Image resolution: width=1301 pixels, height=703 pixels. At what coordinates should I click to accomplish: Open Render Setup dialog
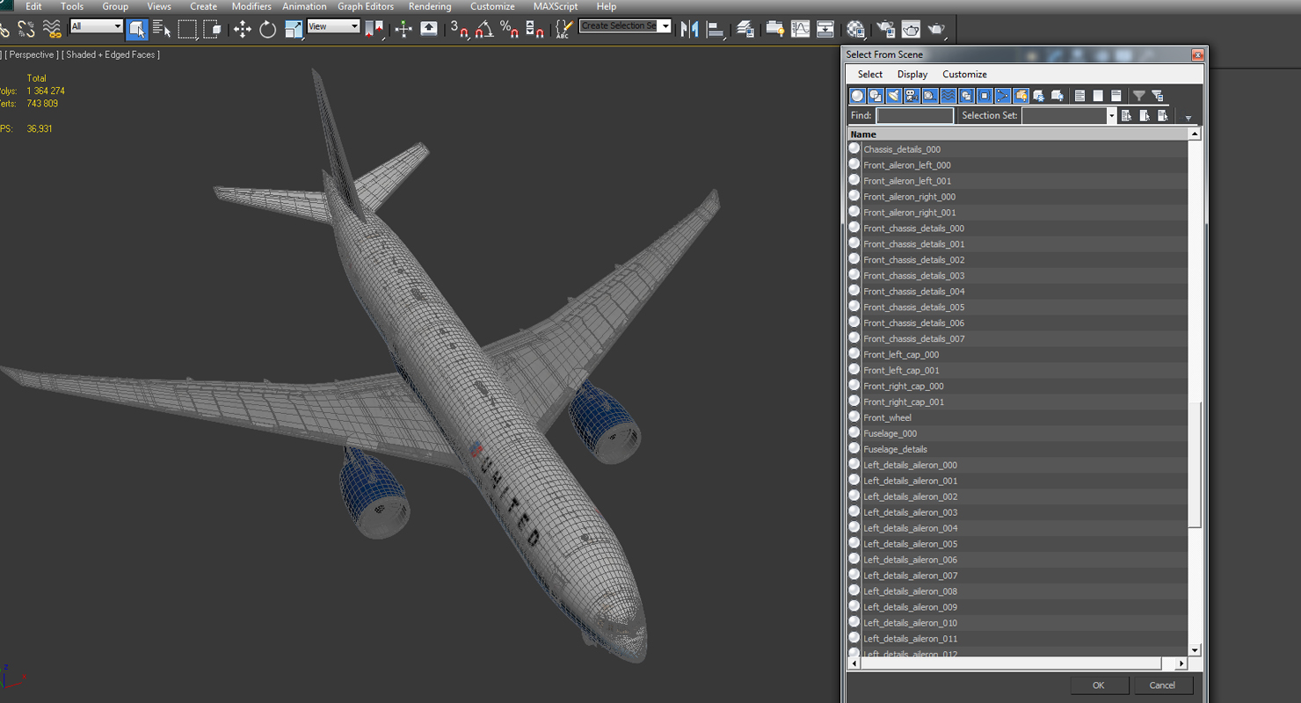tap(885, 29)
